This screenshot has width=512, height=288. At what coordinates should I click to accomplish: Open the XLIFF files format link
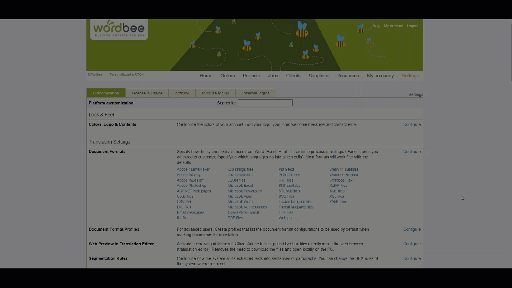point(338,186)
